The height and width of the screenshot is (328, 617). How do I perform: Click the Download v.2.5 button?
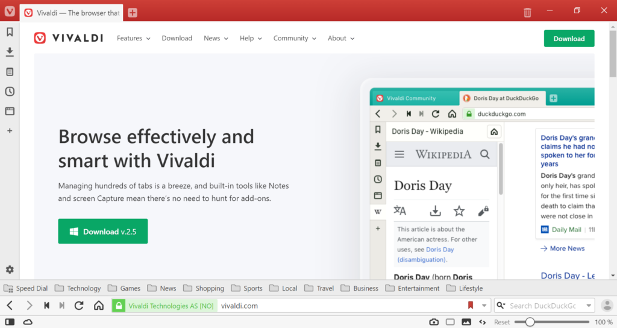(103, 231)
